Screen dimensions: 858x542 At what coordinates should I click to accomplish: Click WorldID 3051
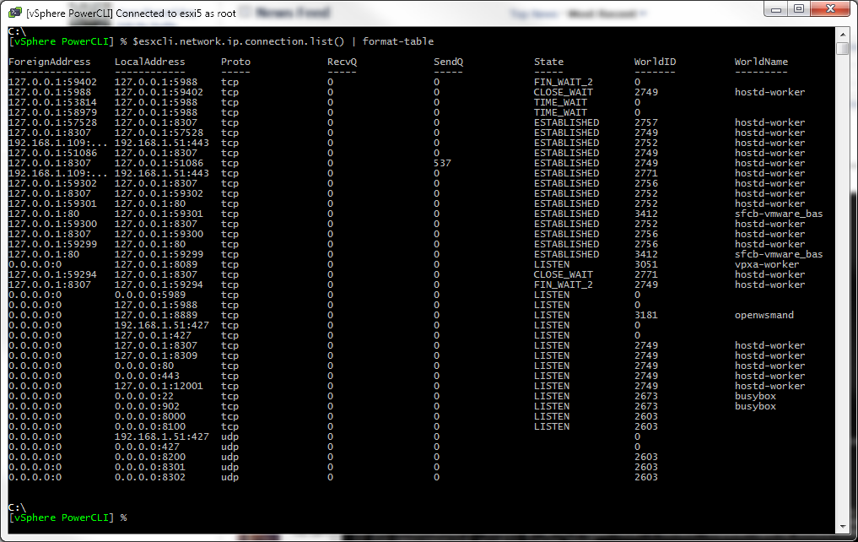tap(646, 264)
